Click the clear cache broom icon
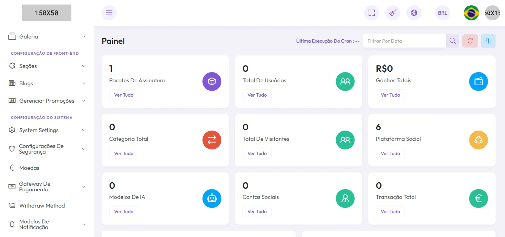The height and width of the screenshot is (237, 505). point(393,13)
